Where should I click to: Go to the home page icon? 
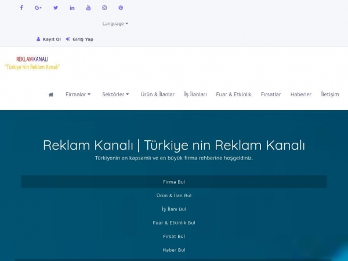[x=51, y=95]
